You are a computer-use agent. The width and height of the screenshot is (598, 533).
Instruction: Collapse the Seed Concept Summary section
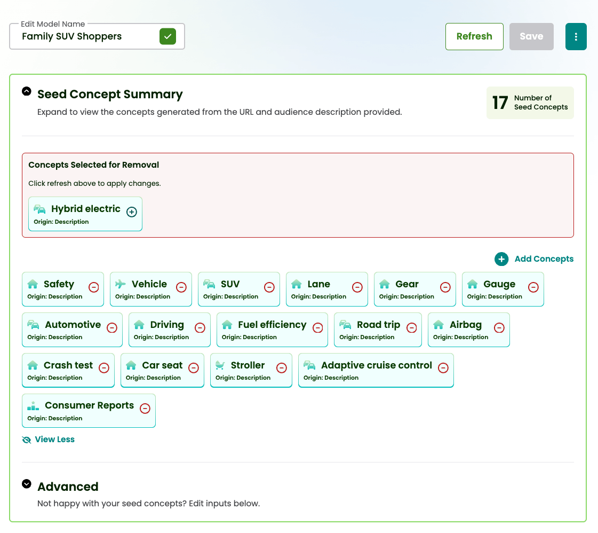pos(27,91)
